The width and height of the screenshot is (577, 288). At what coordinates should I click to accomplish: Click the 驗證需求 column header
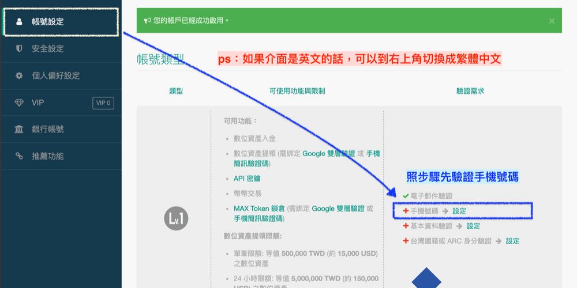click(x=470, y=91)
